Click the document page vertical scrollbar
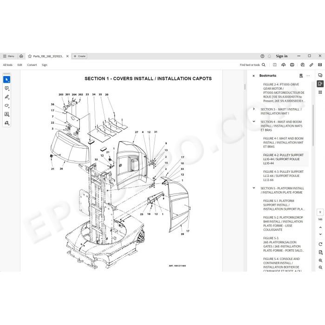 tap(245, 86)
